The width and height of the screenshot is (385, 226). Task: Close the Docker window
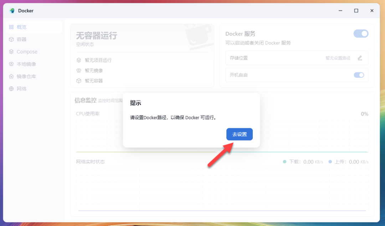coord(372,11)
